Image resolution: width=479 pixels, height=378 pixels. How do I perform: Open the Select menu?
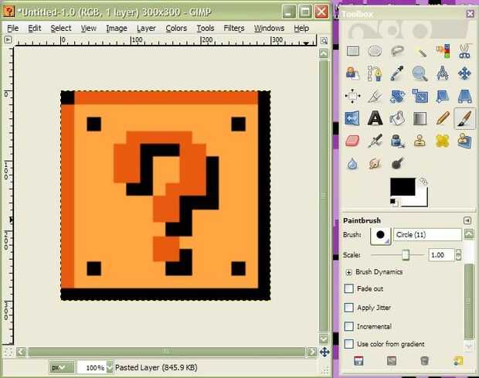[61, 28]
